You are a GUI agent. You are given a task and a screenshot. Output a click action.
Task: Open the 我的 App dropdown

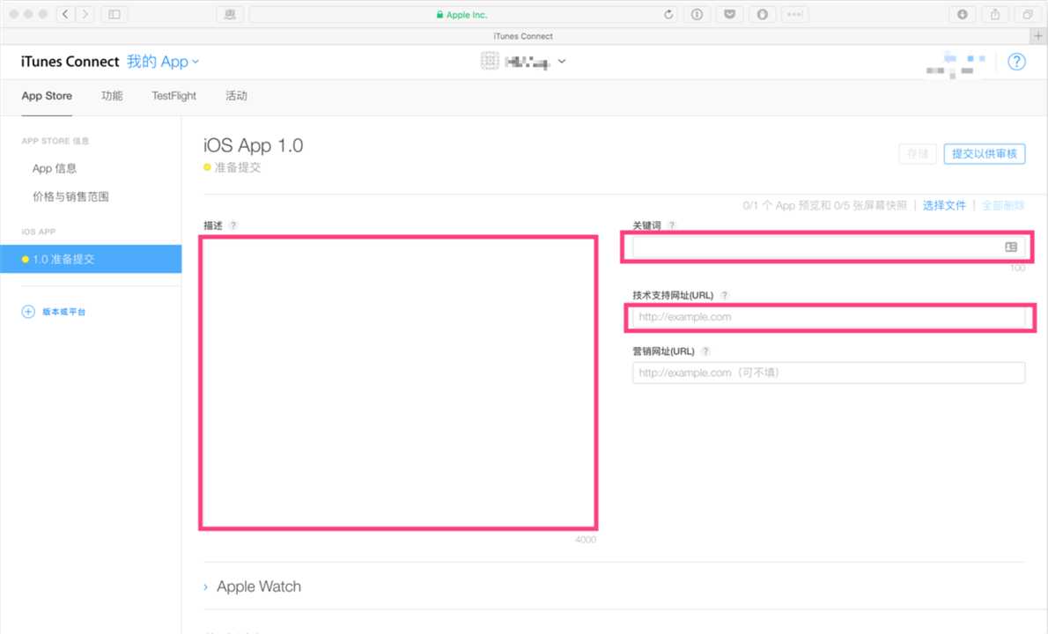[162, 62]
